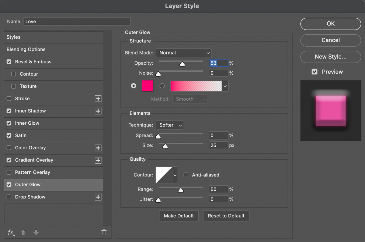Viewport: 365px width, 242px height.
Task: Disable the Satin effect checkbox
Action: pos(9,135)
